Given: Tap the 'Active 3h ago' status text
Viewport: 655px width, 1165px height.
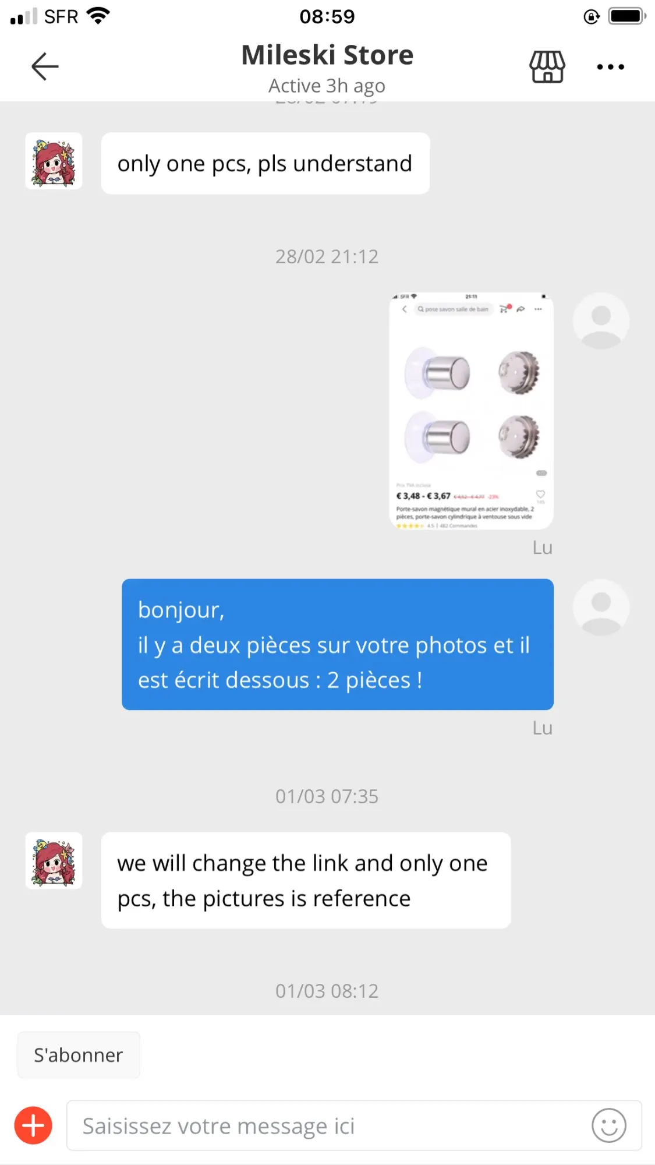Looking at the screenshot, I should pos(327,86).
